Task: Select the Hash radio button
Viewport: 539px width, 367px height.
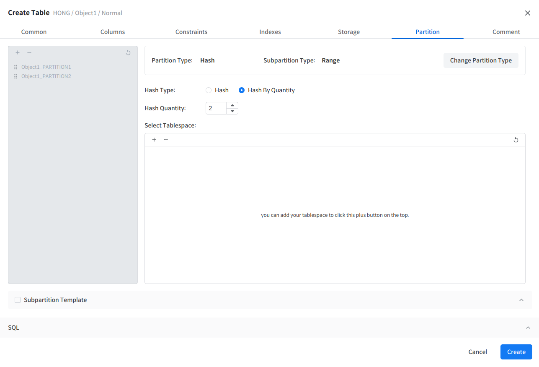Action: (209, 90)
